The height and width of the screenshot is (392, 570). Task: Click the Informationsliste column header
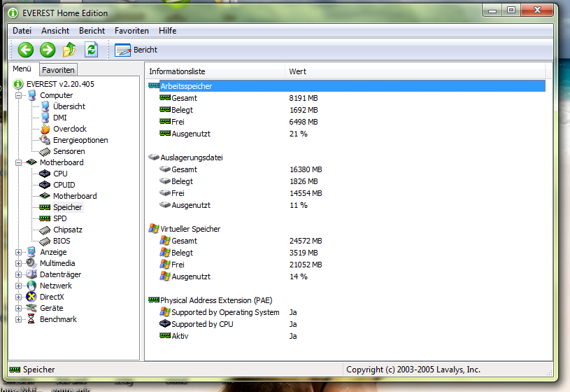(x=177, y=71)
